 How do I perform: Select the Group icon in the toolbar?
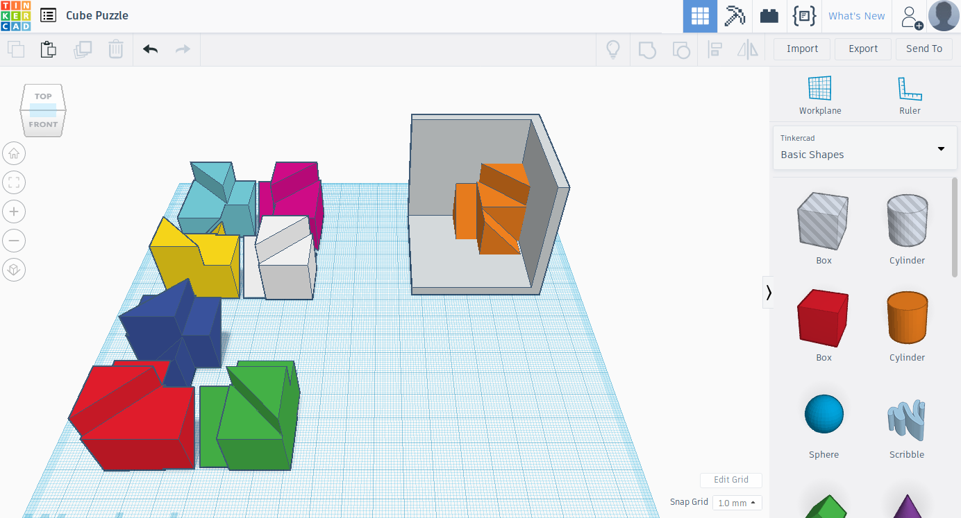pyautogui.click(x=647, y=49)
